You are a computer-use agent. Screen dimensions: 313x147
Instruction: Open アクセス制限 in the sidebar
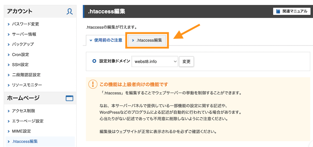(23, 111)
